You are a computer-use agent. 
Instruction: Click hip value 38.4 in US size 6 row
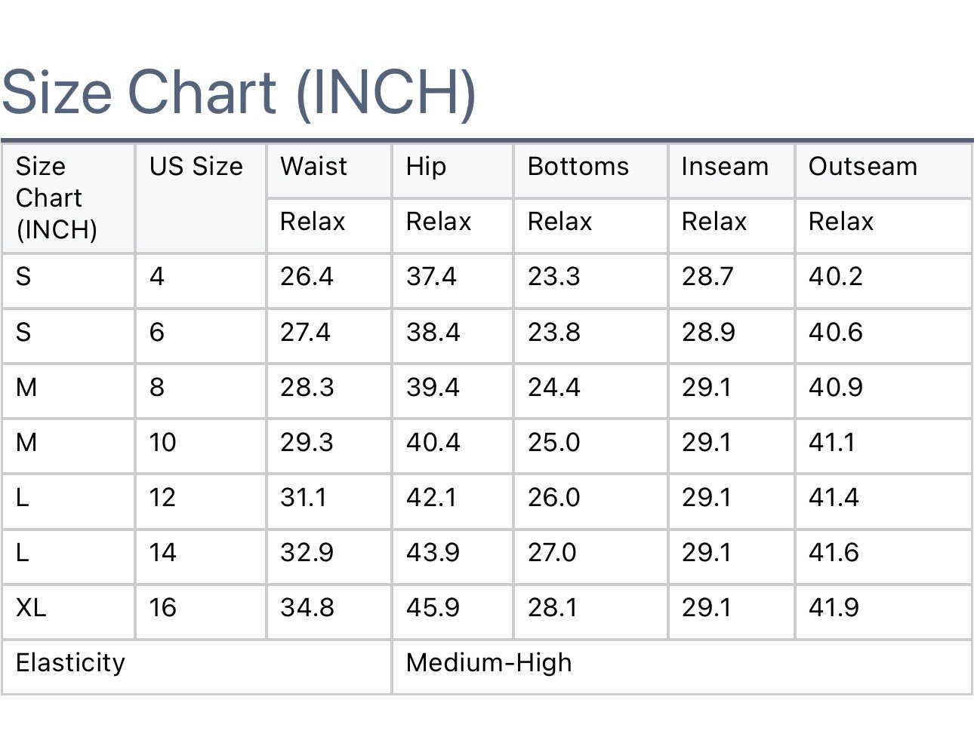coord(433,332)
